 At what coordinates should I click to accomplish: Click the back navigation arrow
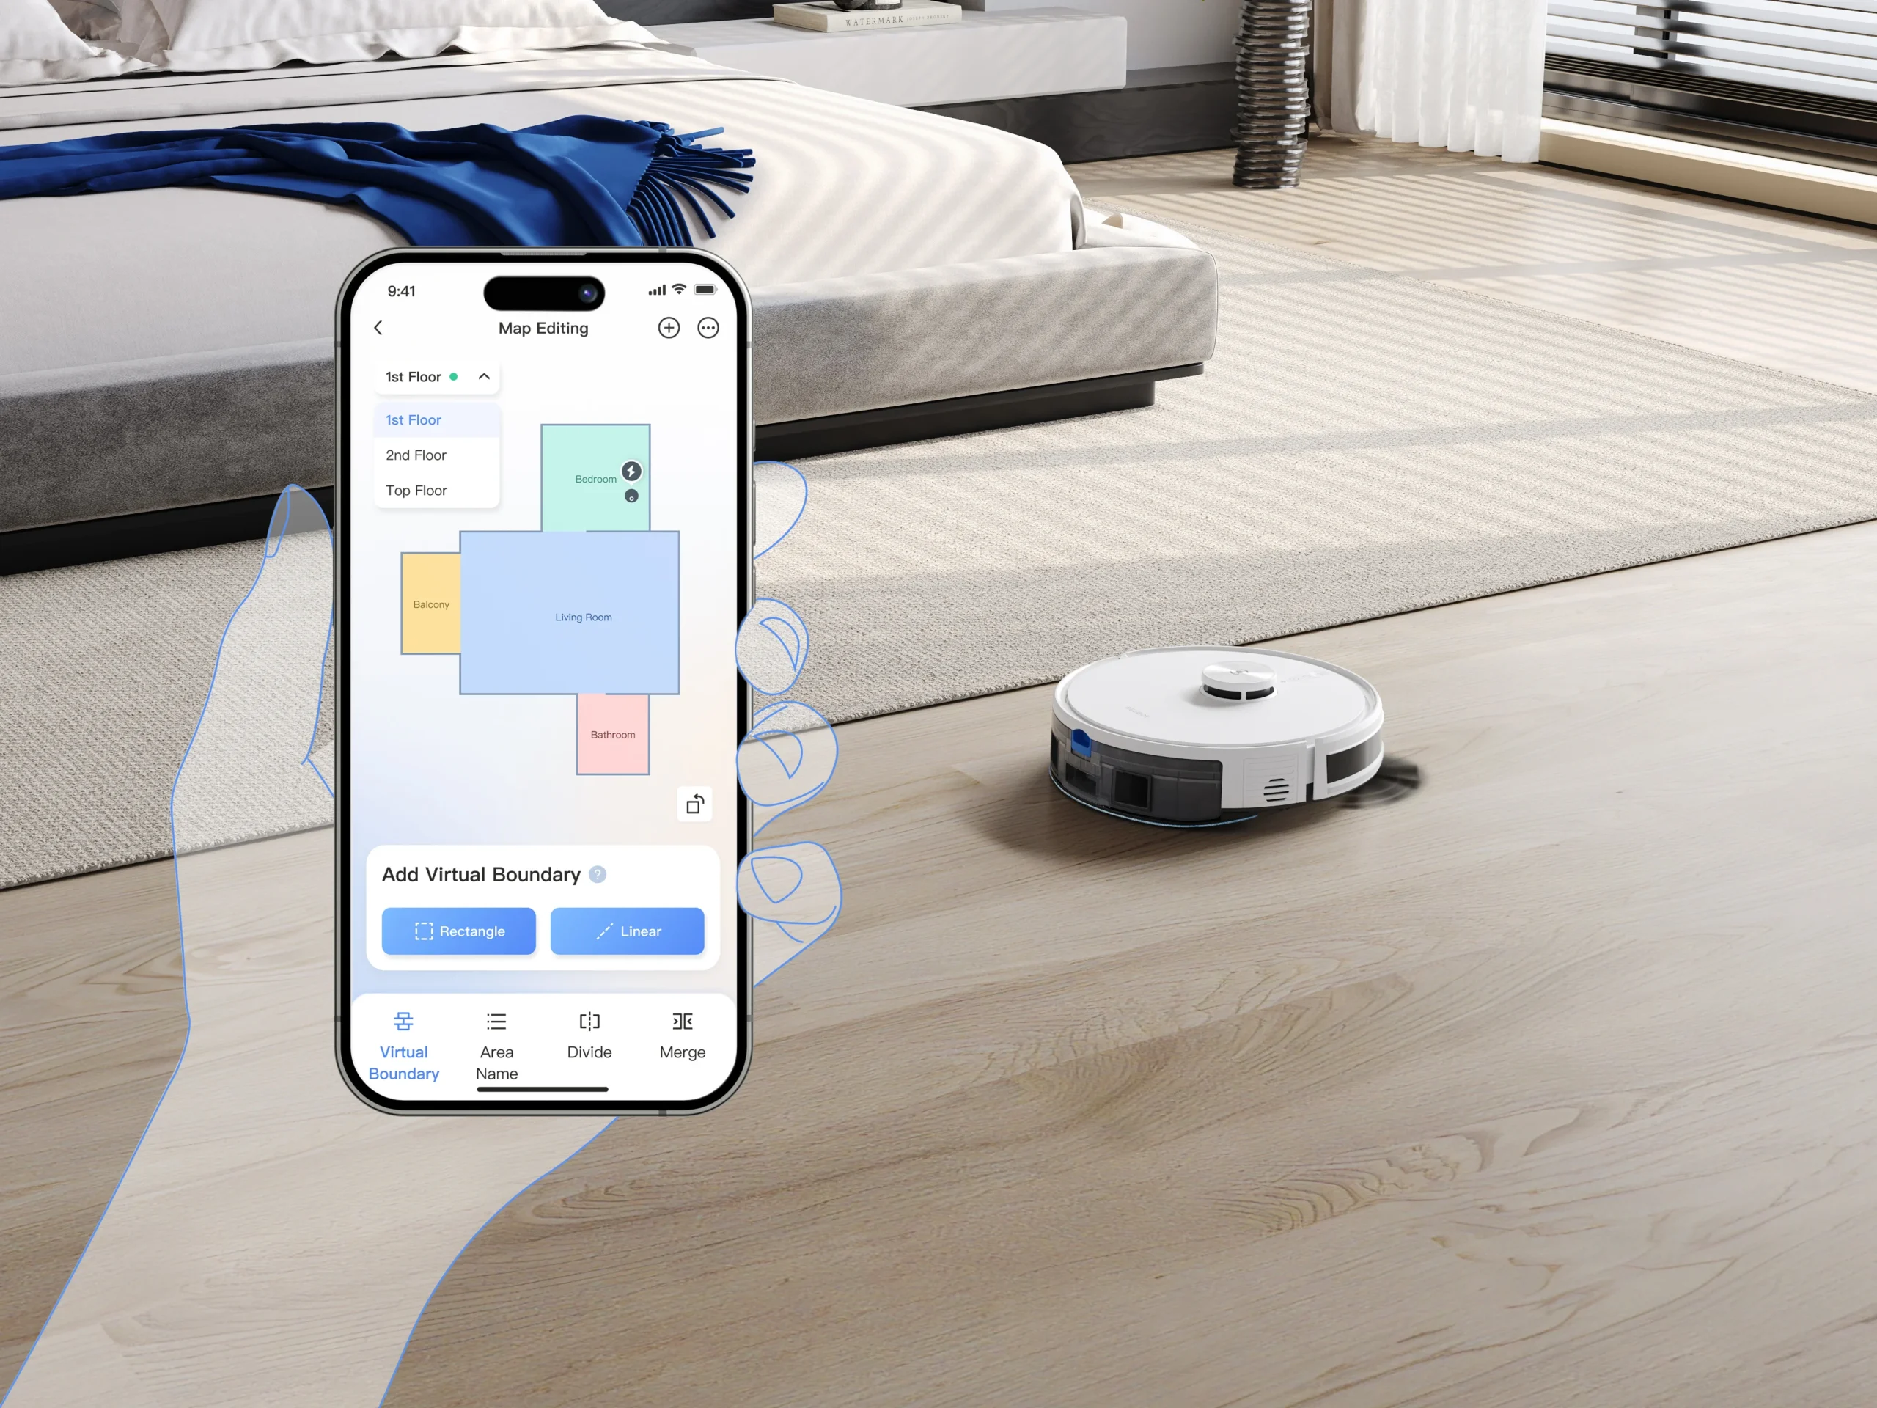coord(378,329)
